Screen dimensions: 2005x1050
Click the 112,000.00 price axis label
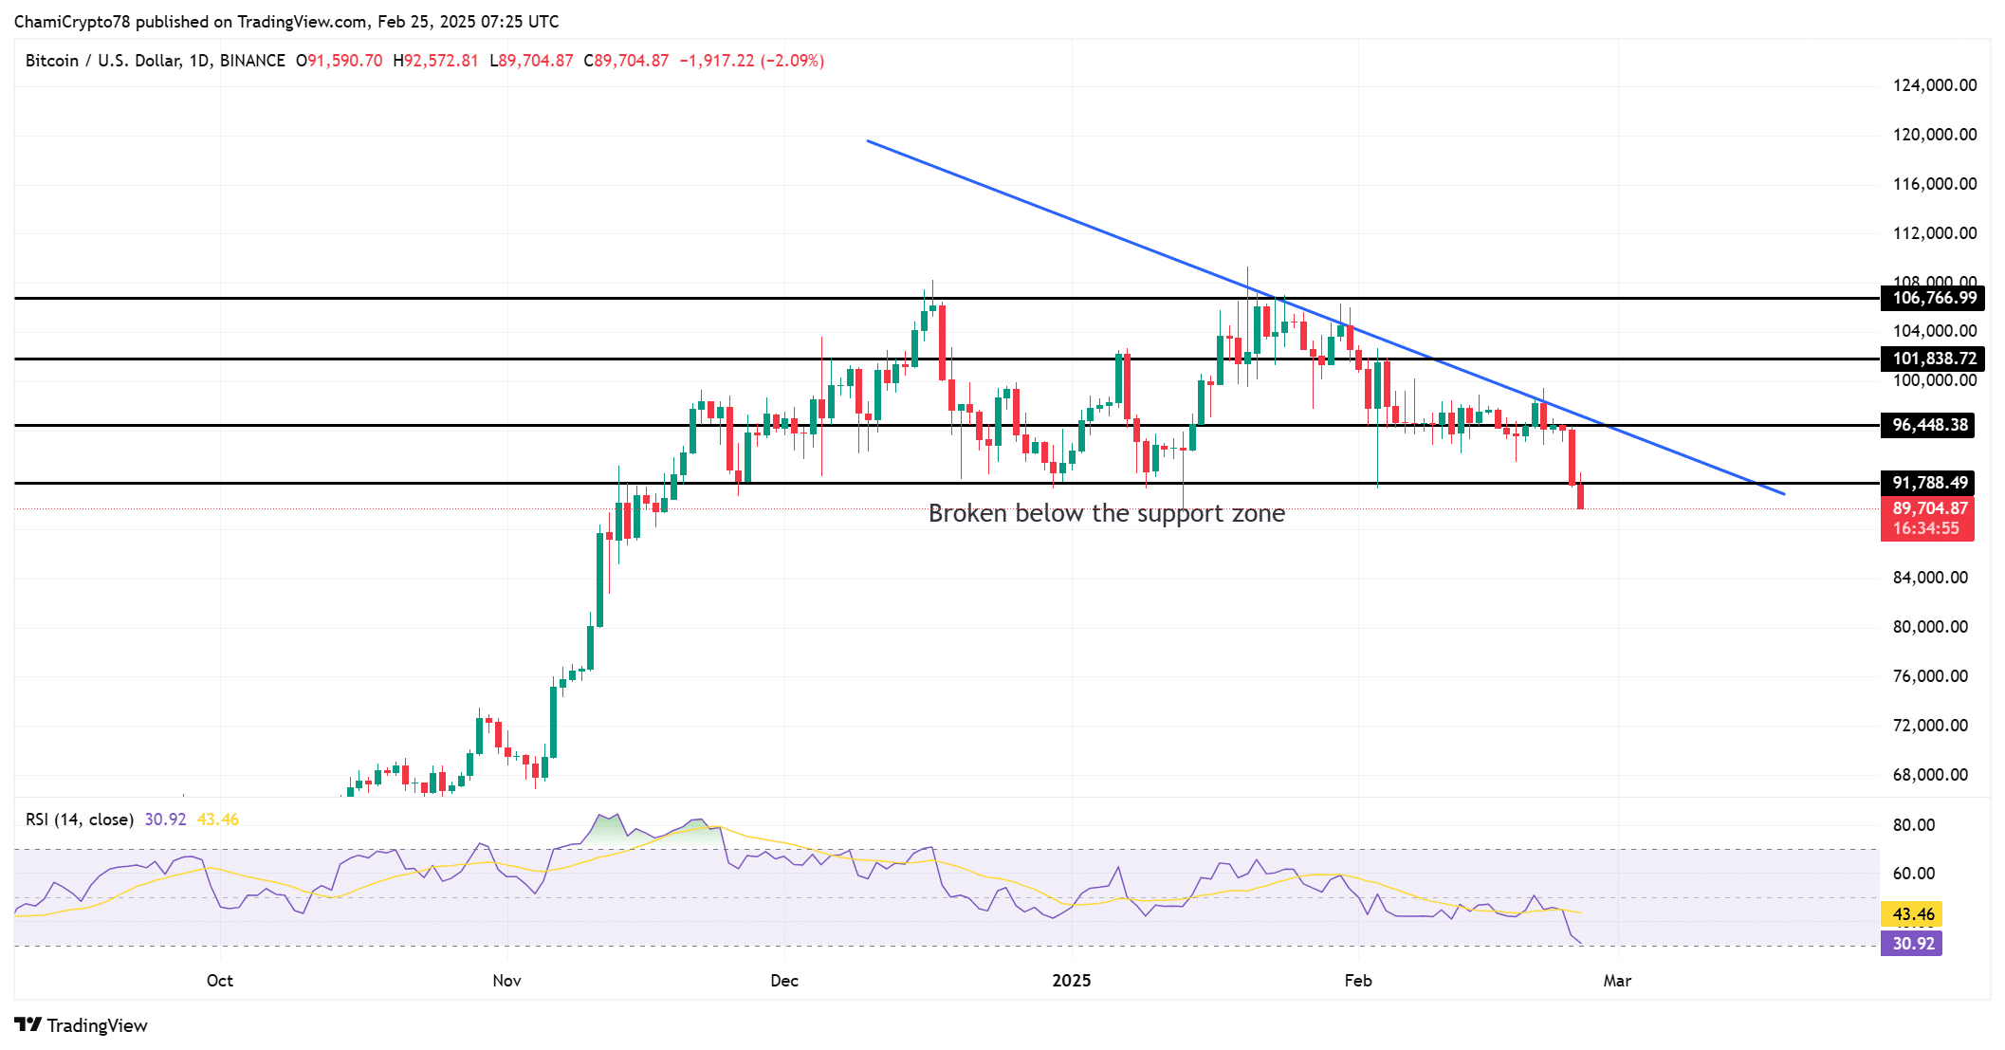coord(1935,233)
